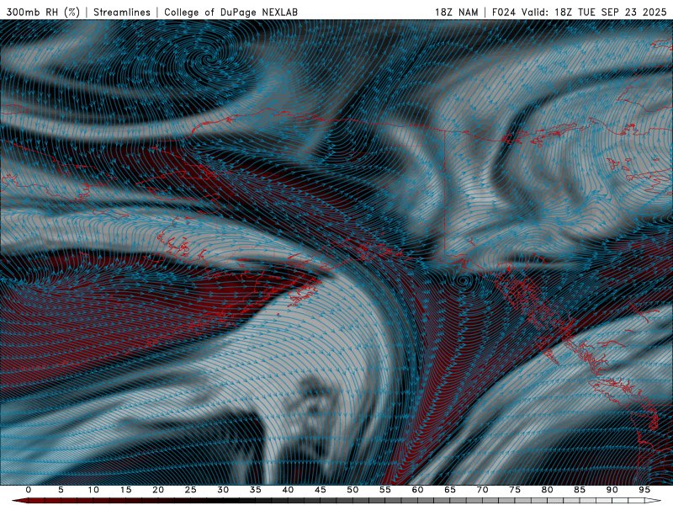Click the '20' label on the color scale
The height and width of the screenshot is (505, 673).
[158, 490]
